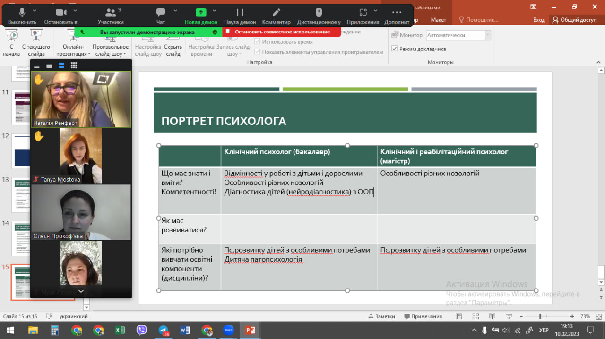Toggle the Режим докладчика checkbox
Viewport: 605px width, 339px height.
pos(395,49)
